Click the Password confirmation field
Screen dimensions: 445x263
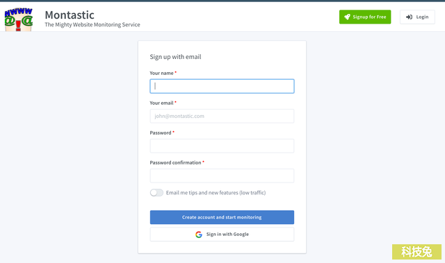click(222, 176)
